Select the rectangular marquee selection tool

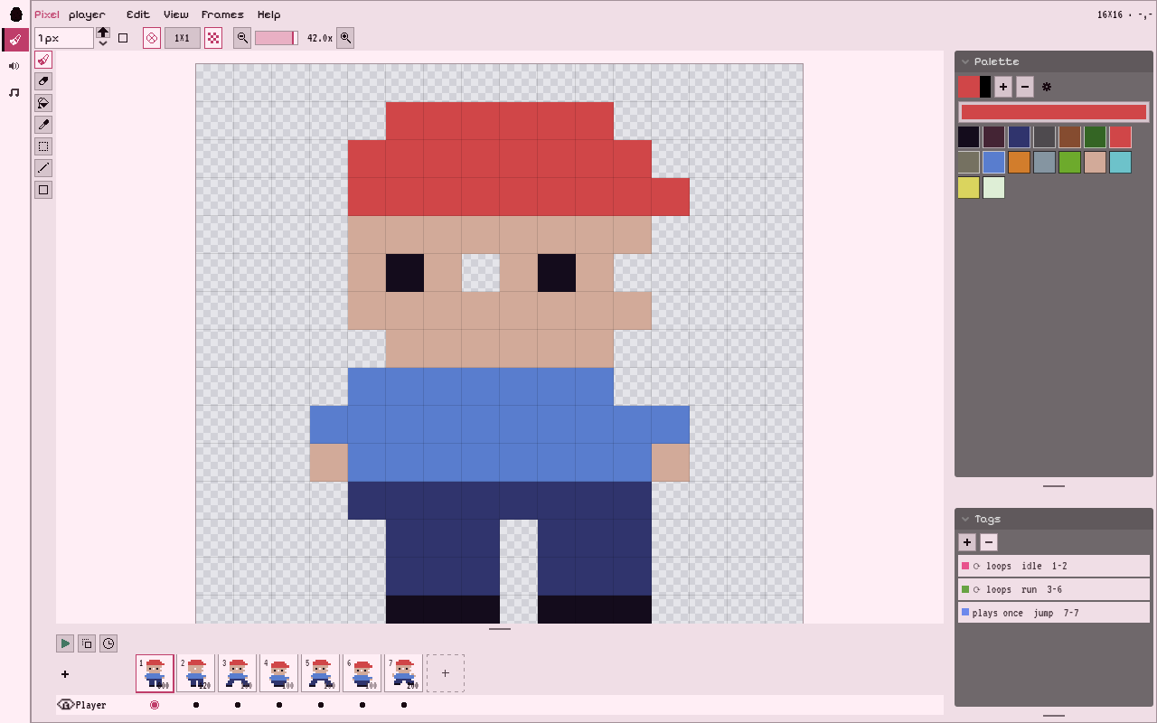point(43,146)
